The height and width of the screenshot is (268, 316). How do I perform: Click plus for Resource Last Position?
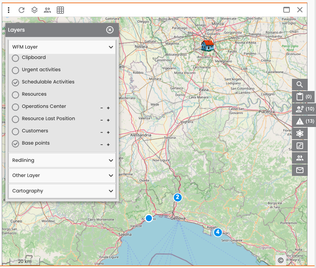[x=108, y=120]
